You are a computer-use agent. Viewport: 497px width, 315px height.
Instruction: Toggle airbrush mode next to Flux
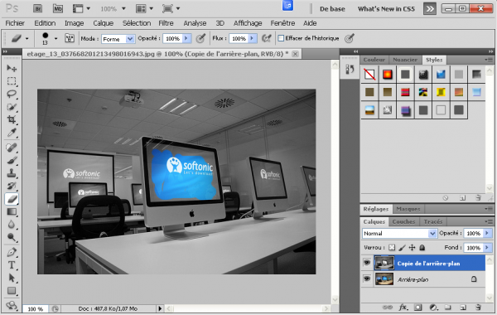coord(267,38)
